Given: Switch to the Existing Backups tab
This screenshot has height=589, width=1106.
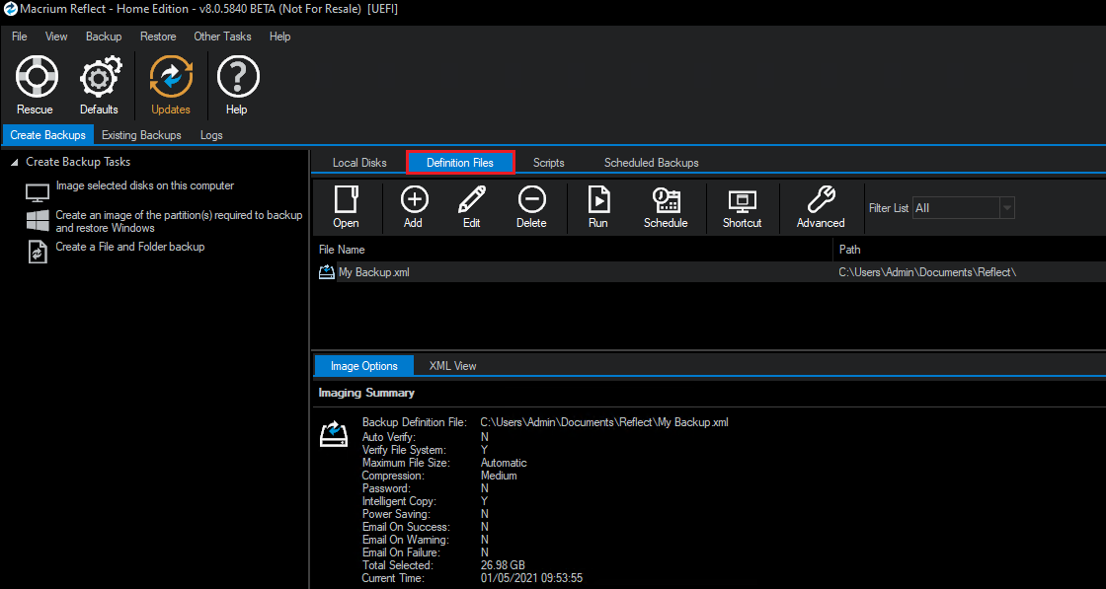Looking at the screenshot, I should tap(141, 134).
